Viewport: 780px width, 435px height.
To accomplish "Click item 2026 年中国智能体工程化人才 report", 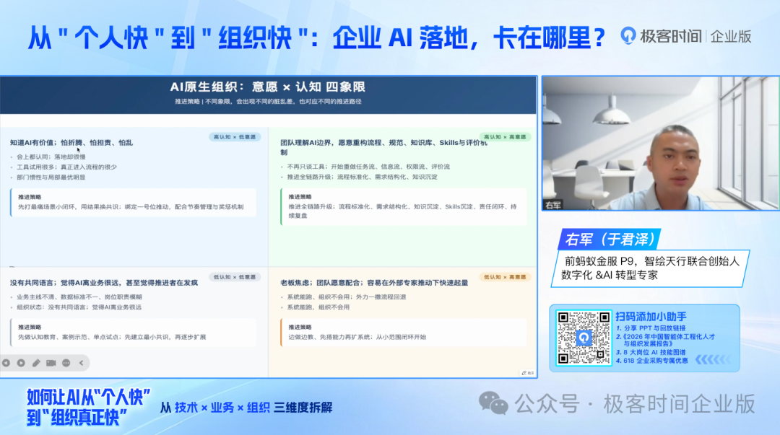I will click(666, 340).
